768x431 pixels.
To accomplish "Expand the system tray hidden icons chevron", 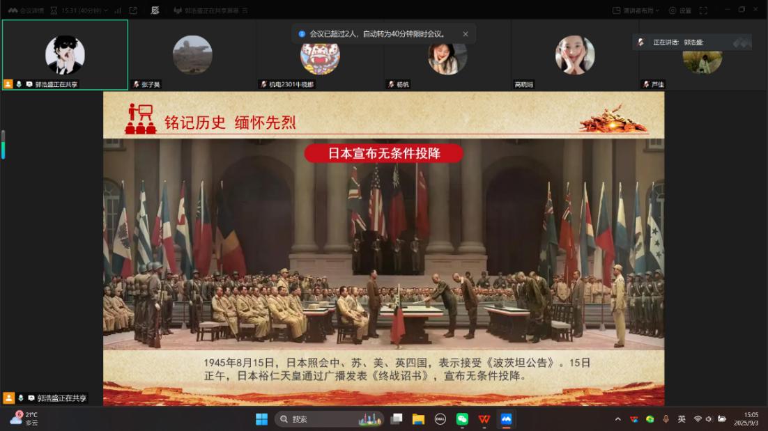I will click(x=617, y=419).
